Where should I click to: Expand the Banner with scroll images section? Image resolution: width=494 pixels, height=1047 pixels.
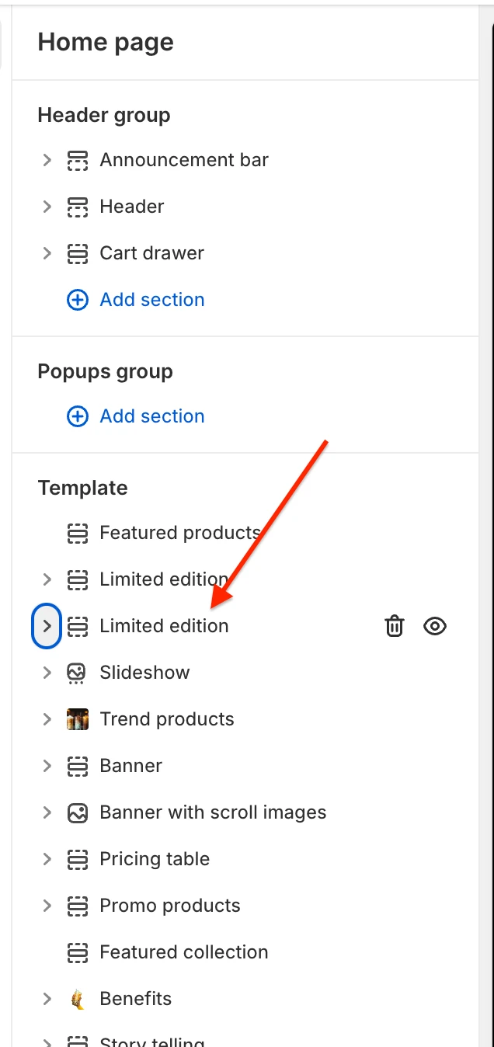coord(47,812)
